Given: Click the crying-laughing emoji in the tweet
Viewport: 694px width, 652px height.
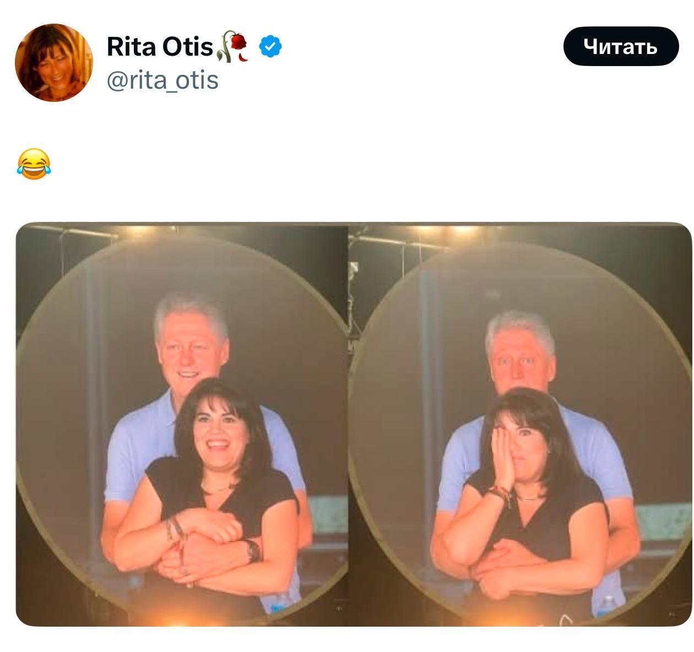Looking at the screenshot, I should (34, 164).
